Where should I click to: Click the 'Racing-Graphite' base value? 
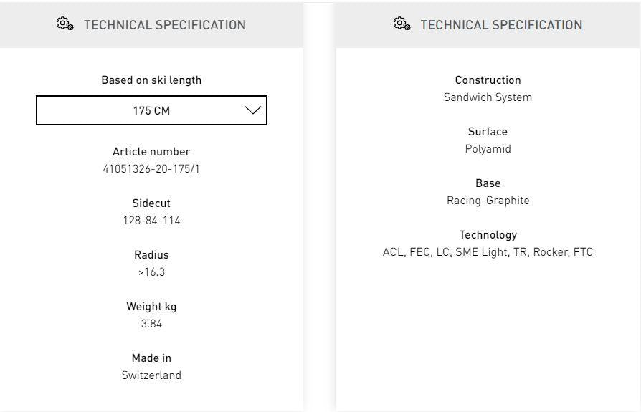click(488, 201)
